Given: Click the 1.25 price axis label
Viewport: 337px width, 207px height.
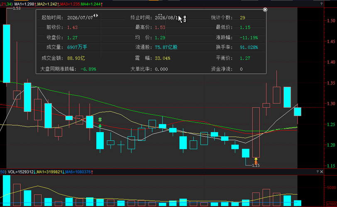Looking at the screenshot, I should point(331,125).
